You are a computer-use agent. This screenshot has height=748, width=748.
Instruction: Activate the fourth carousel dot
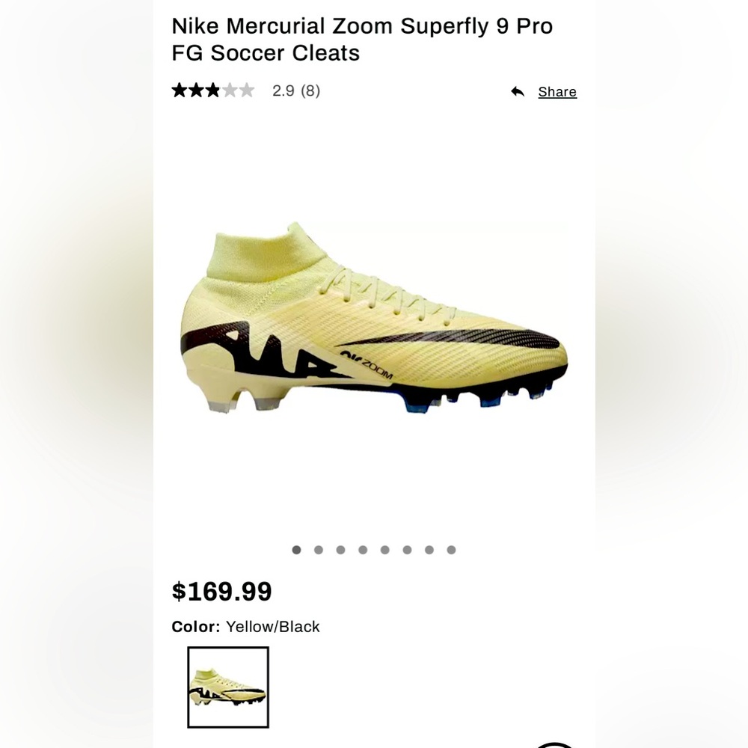pyautogui.click(x=363, y=550)
